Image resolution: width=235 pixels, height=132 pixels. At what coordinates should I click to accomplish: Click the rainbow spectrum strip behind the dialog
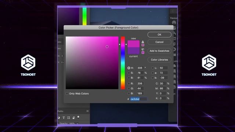point(84,16)
